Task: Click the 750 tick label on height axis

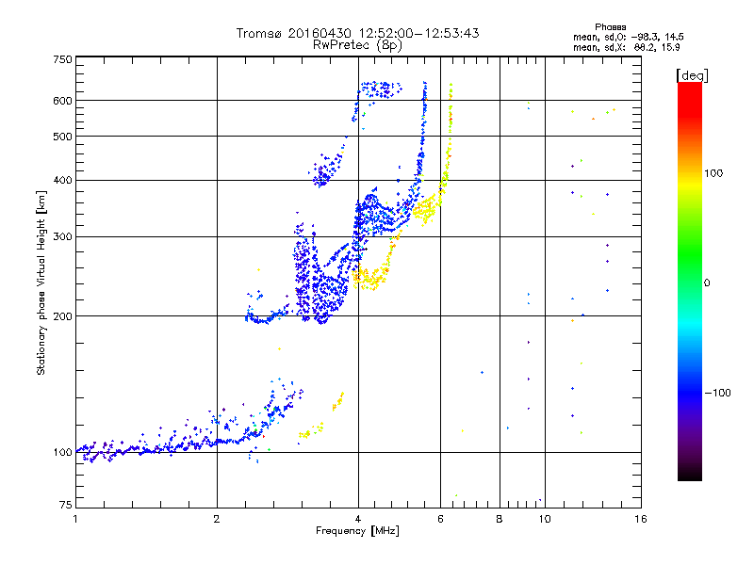Action: 62,59
